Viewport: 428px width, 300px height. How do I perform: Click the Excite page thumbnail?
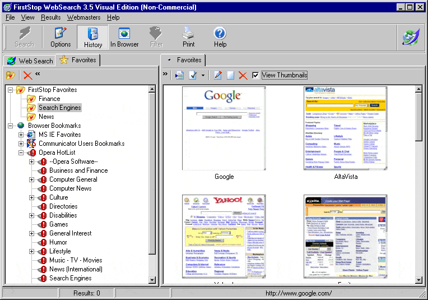(346, 237)
